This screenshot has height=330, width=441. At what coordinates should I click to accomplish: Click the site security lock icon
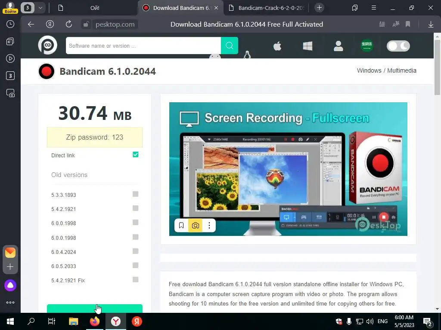[x=86, y=24]
